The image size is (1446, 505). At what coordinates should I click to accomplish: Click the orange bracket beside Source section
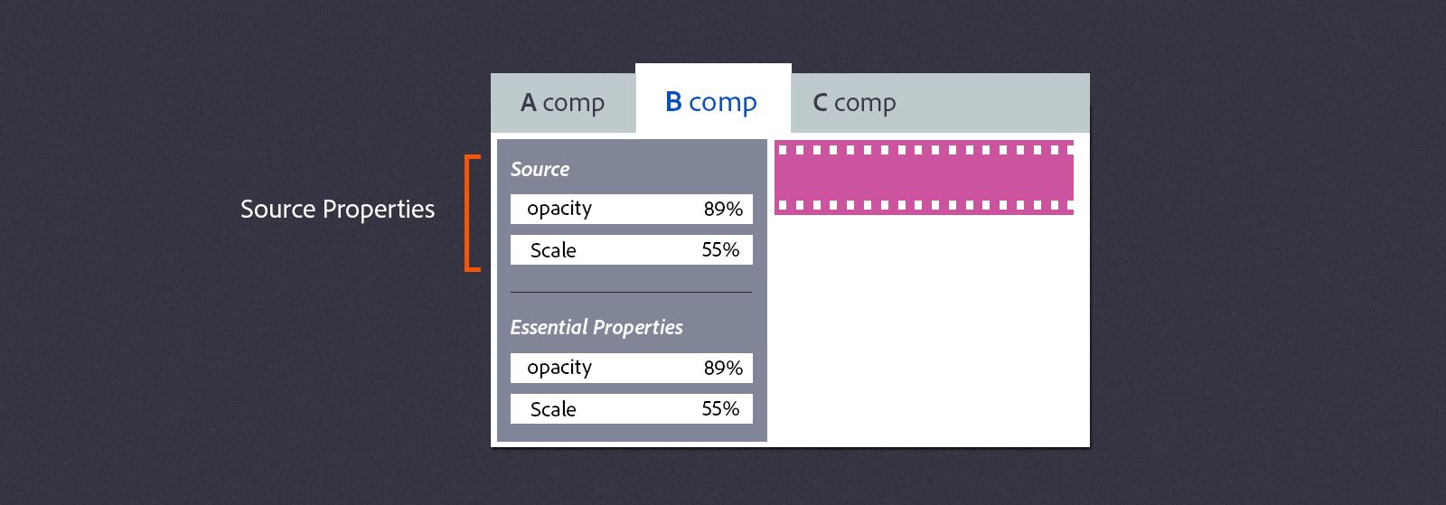point(467,213)
